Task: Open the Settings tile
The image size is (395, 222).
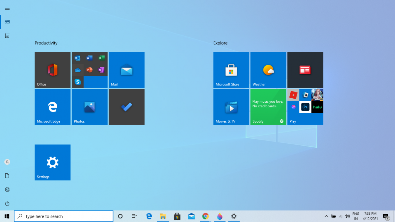Action: coord(52,162)
